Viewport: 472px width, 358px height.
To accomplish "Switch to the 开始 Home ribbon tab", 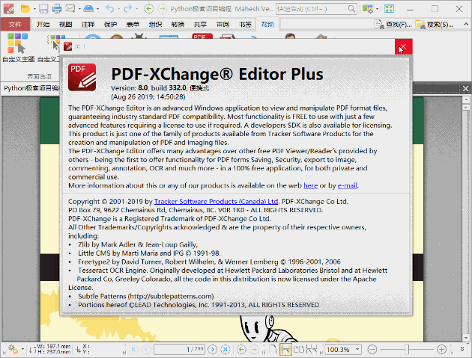I will click(x=43, y=25).
